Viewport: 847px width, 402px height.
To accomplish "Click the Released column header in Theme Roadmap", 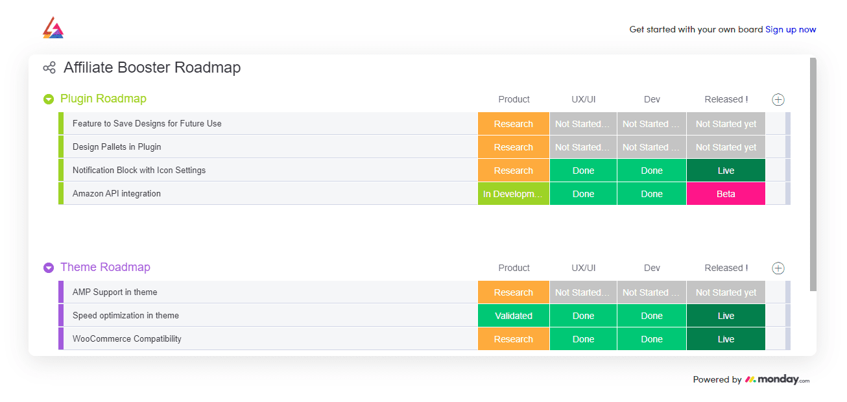I will click(726, 268).
